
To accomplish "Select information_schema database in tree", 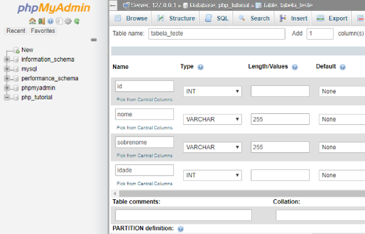I will (47, 60).
